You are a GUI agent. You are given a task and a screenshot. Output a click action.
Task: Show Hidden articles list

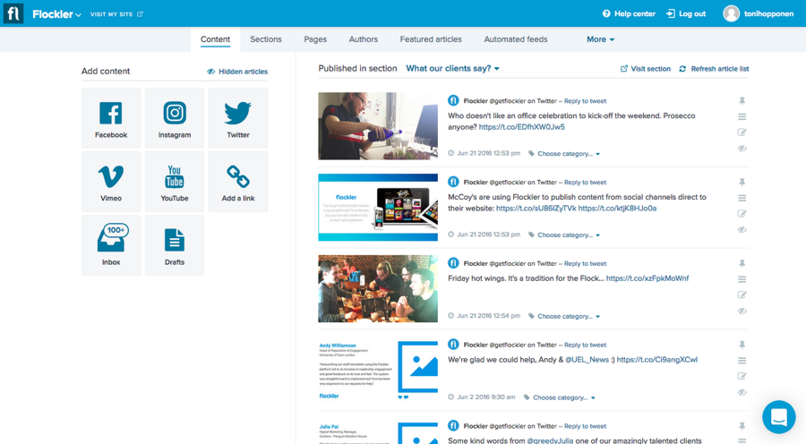237,72
